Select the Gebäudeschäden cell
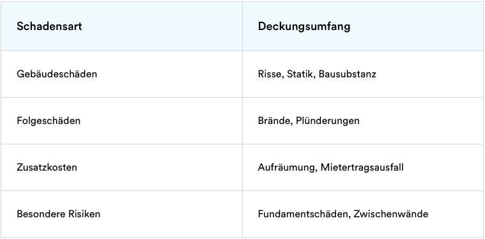485x239 pixels. 121,74
